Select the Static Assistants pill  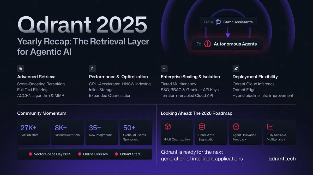(x=228, y=22)
